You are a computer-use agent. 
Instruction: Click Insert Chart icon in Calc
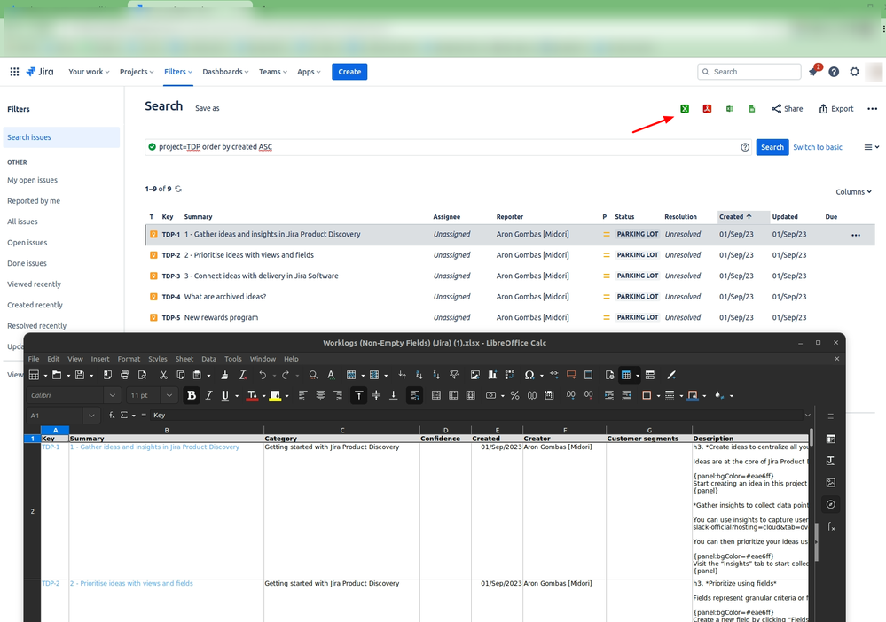pos(492,375)
